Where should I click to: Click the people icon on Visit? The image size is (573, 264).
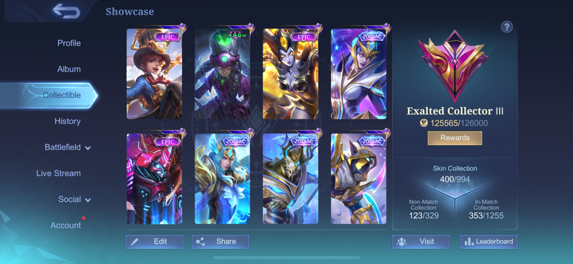[x=402, y=241]
